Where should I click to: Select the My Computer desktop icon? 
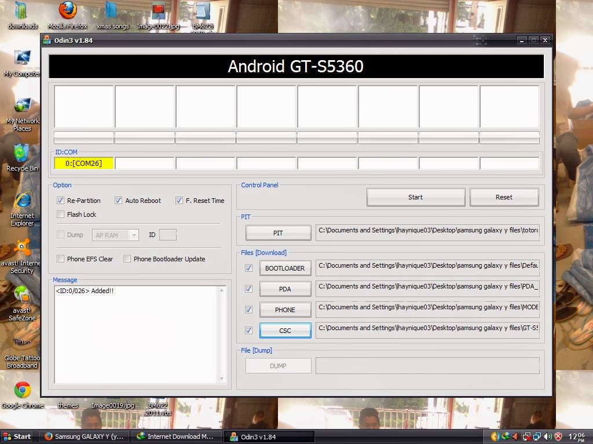22,63
